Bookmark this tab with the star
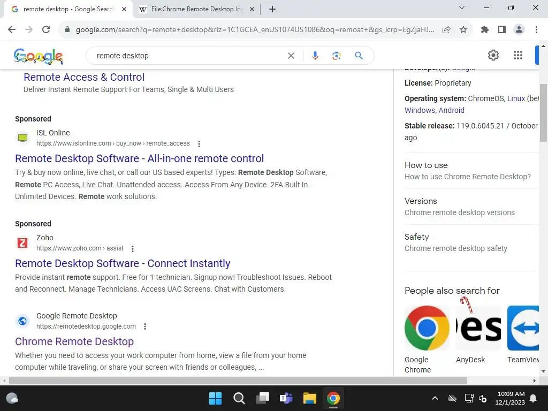The image size is (548, 411). coord(463,30)
